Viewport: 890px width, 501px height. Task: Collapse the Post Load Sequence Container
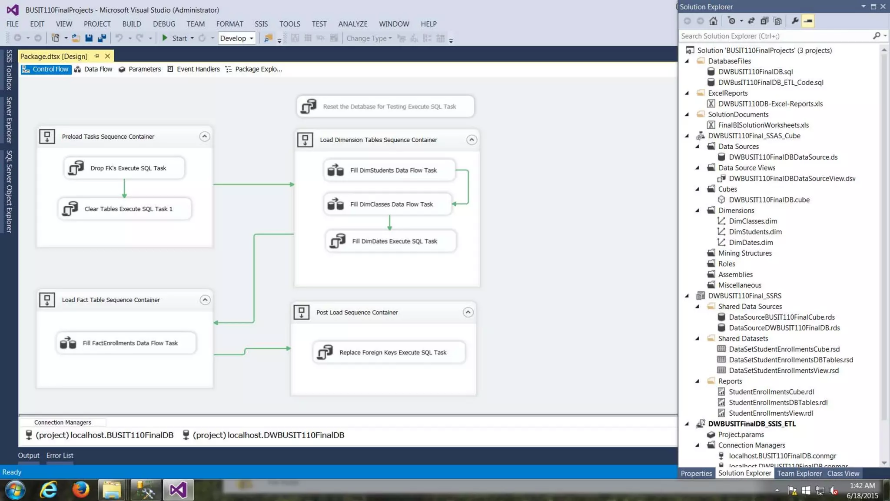click(x=468, y=312)
